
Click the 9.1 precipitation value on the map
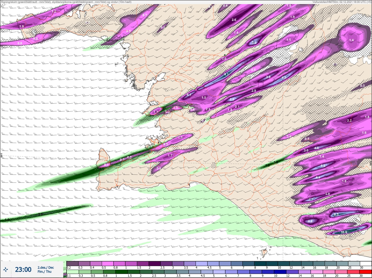coord(227,75)
